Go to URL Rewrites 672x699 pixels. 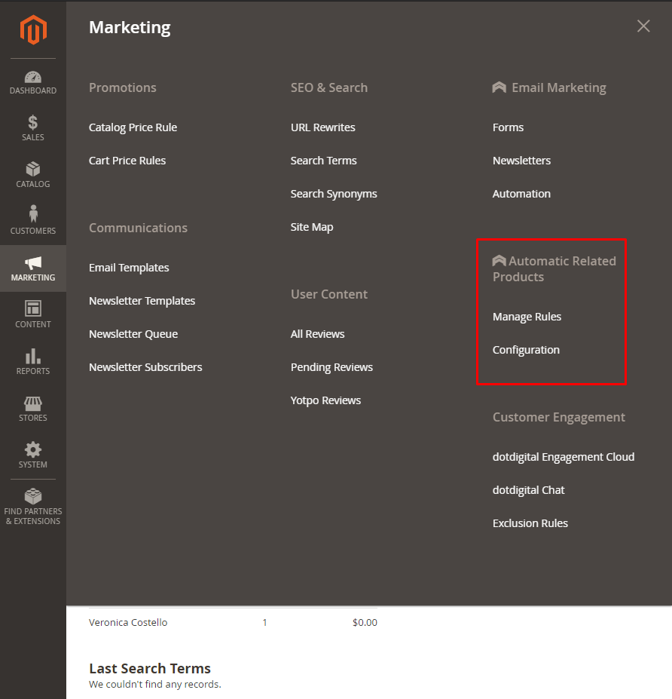[323, 127]
